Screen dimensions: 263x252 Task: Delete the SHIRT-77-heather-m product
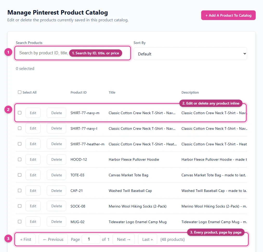57,144
